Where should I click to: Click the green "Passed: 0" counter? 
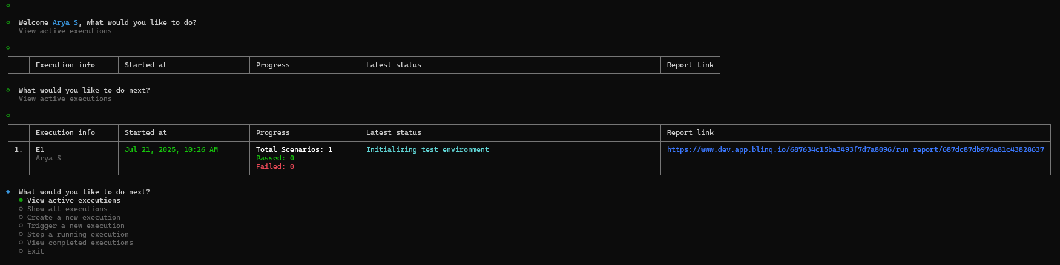click(x=275, y=158)
